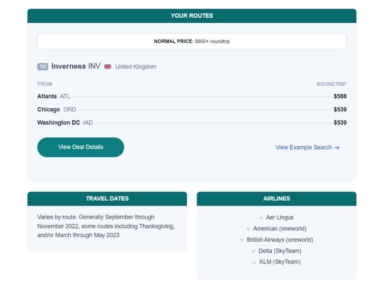
Task: Click the Inverness INV destination heading
Action: [x=76, y=66]
